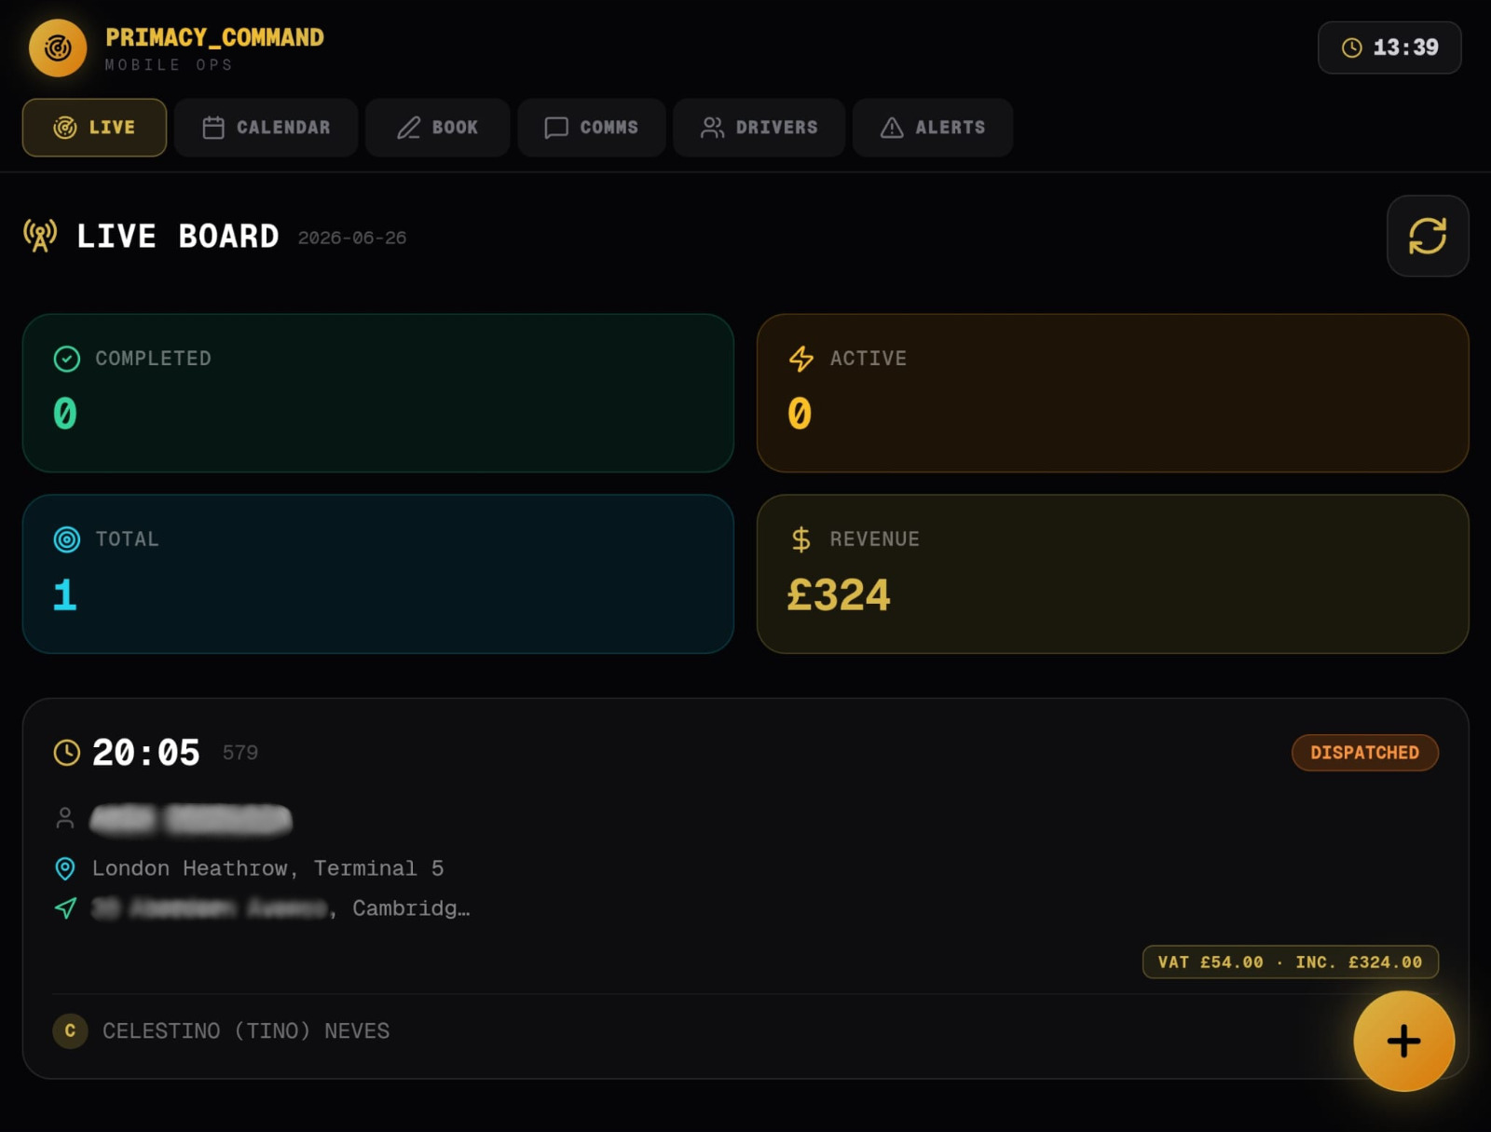Click the Active lightning bolt icon
The height and width of the screenshot is (1132, 1491).
coord(801,359)
